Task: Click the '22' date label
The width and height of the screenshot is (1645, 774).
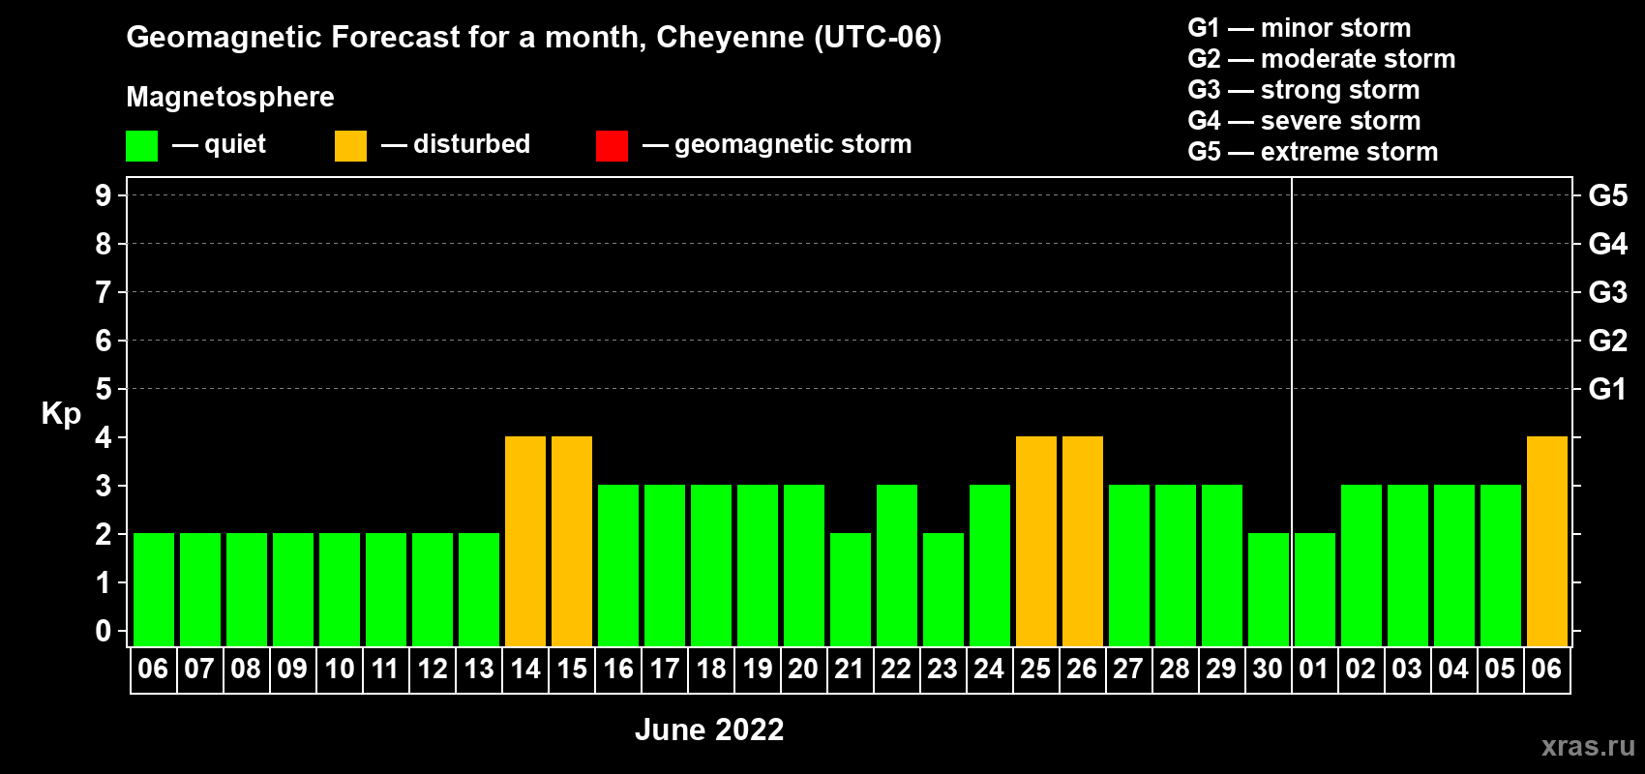Action: [x=896, y=670]
